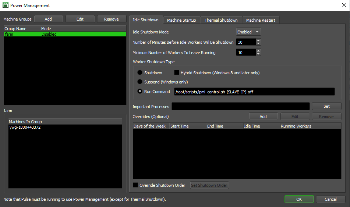The image size is (350, 207).
Task: Add a new override entry
Action: pos(263,117)
